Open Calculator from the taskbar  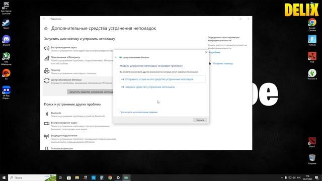click(x=102, y=177)
